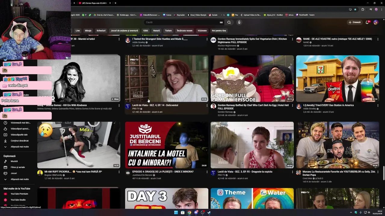This screenshot has width=385, height=216.
Task: Select the Mixaje filter chip
Action: click(88, 31)
